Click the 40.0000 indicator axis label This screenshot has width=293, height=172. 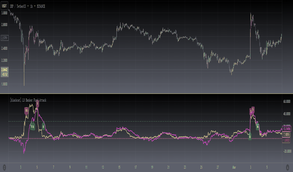[287, 114]
